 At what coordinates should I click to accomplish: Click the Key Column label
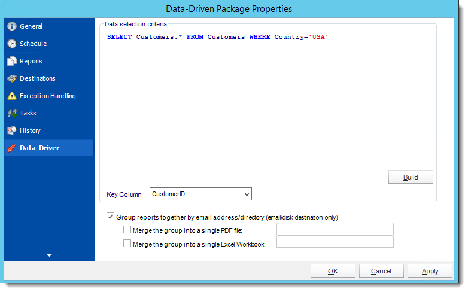tap(124, 194)
